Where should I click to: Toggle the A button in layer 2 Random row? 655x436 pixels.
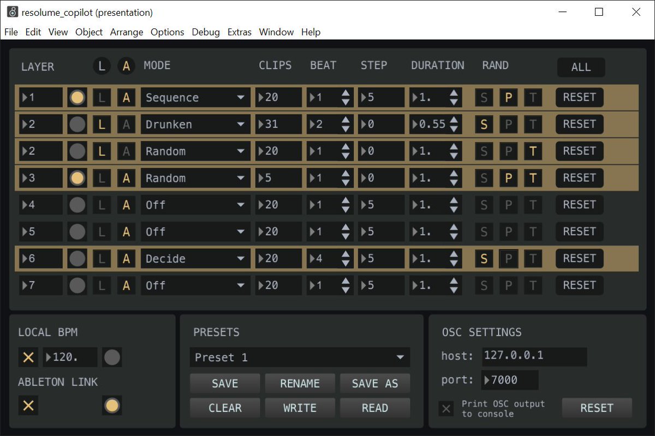(126, 151)
